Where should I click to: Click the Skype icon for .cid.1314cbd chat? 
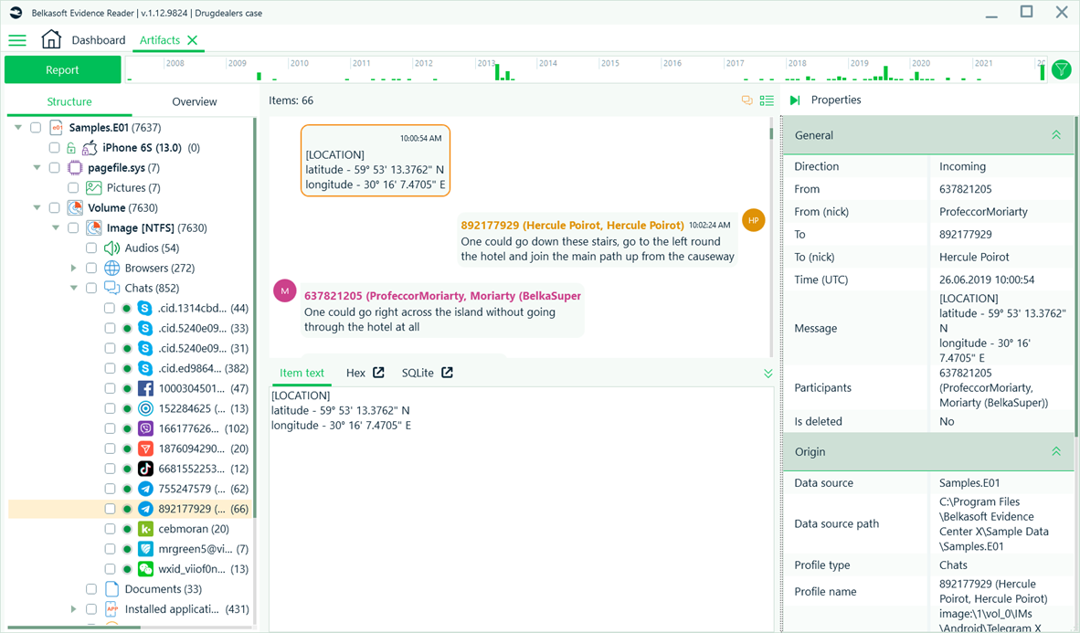144,308
